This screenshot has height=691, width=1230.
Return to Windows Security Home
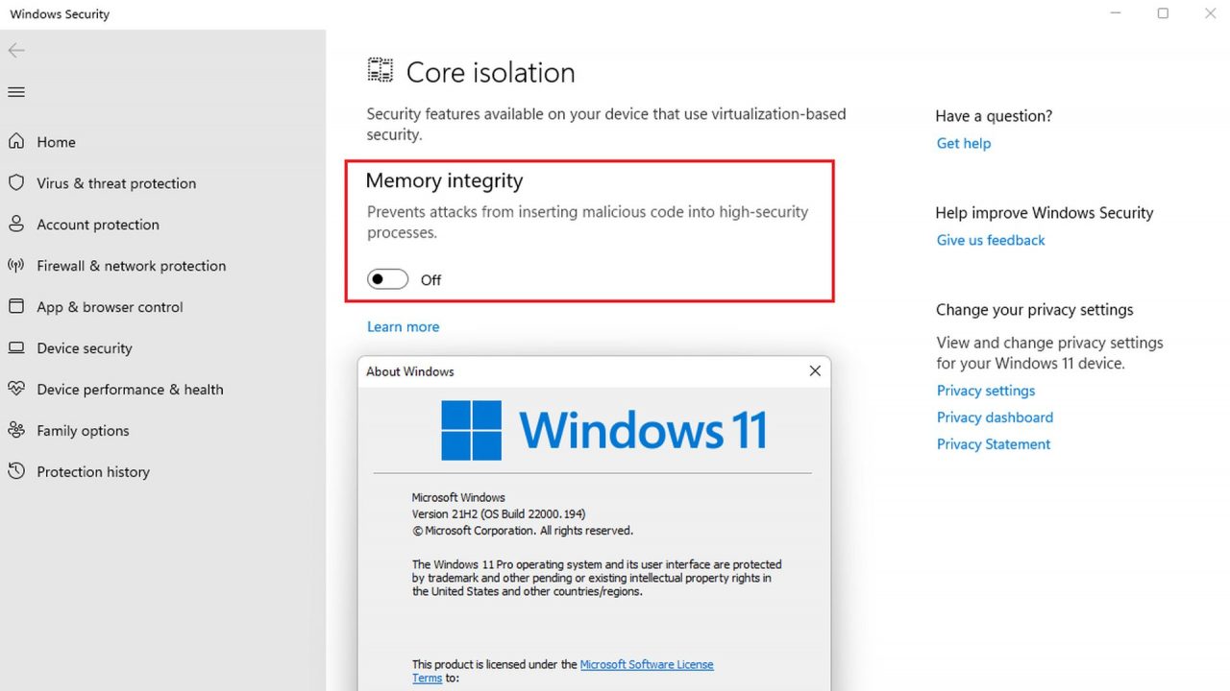coord(56,141)
